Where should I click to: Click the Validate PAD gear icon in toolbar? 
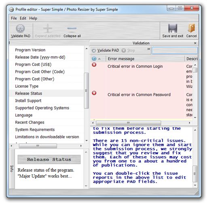point(20,29)
